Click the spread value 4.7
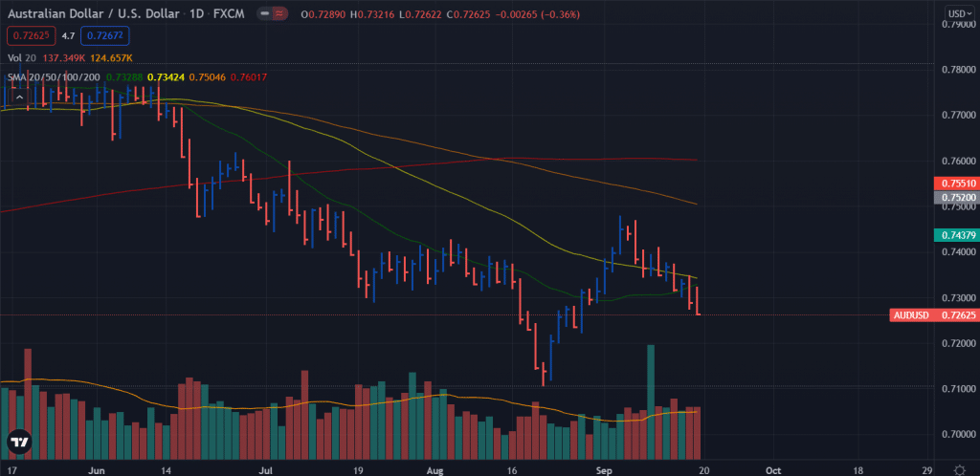980x476 pixels. [x=68, y=37]
